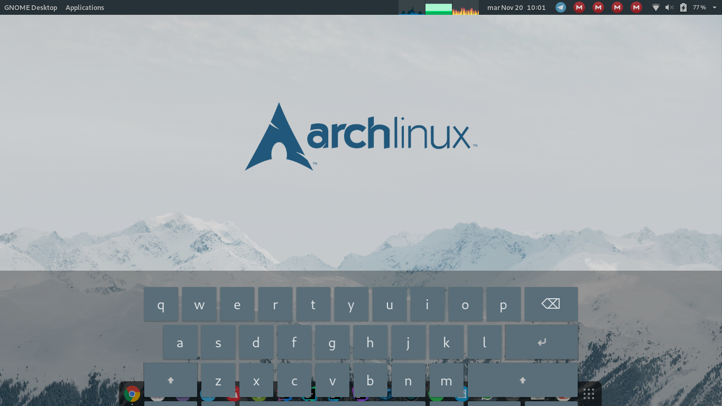
Task: Tap the Enter key on keyboard
Action: click(x=541, y=342)
